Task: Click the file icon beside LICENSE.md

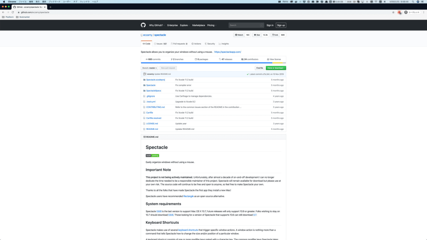Action: pyautogui.click(x=144, y=123)
